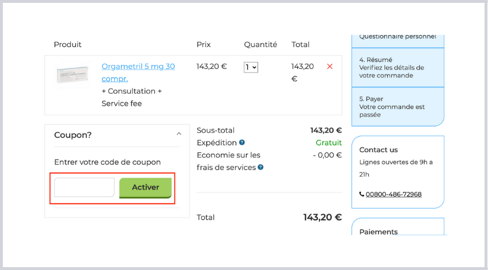The width and height of the screenshot is (488, 270).
Task: Click 'Entrer votre code de coupon' label
Action: click(x=107, y=162)
